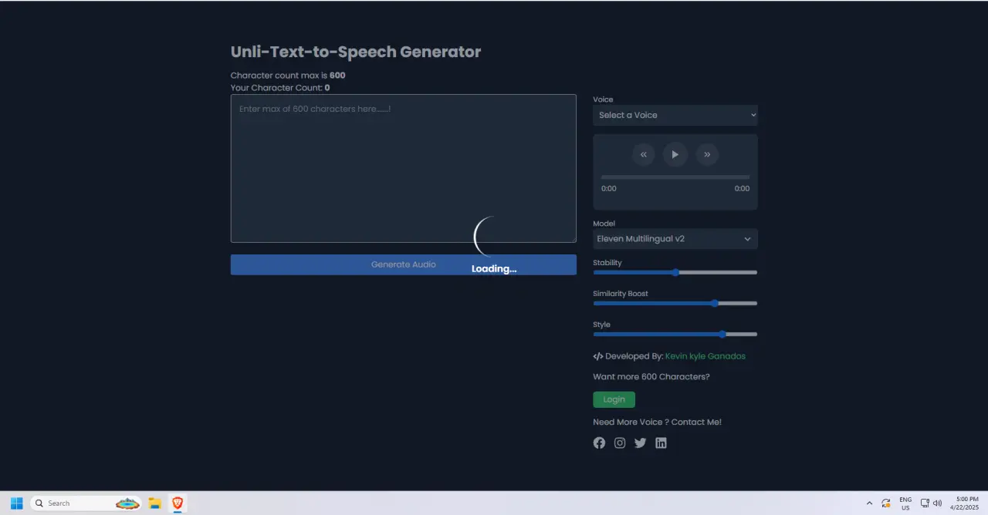Show hidden system tray icons
Viewport: 988px width, 515px height.
(870, 503)
